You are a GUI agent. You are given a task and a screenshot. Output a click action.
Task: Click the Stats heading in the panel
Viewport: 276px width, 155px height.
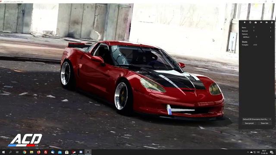245,42
